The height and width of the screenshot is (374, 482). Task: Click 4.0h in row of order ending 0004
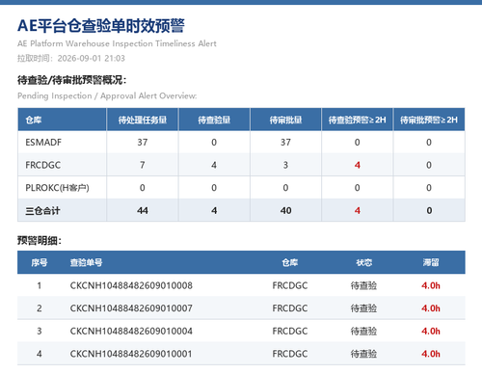pyautogui.click(x=431, y=331)
